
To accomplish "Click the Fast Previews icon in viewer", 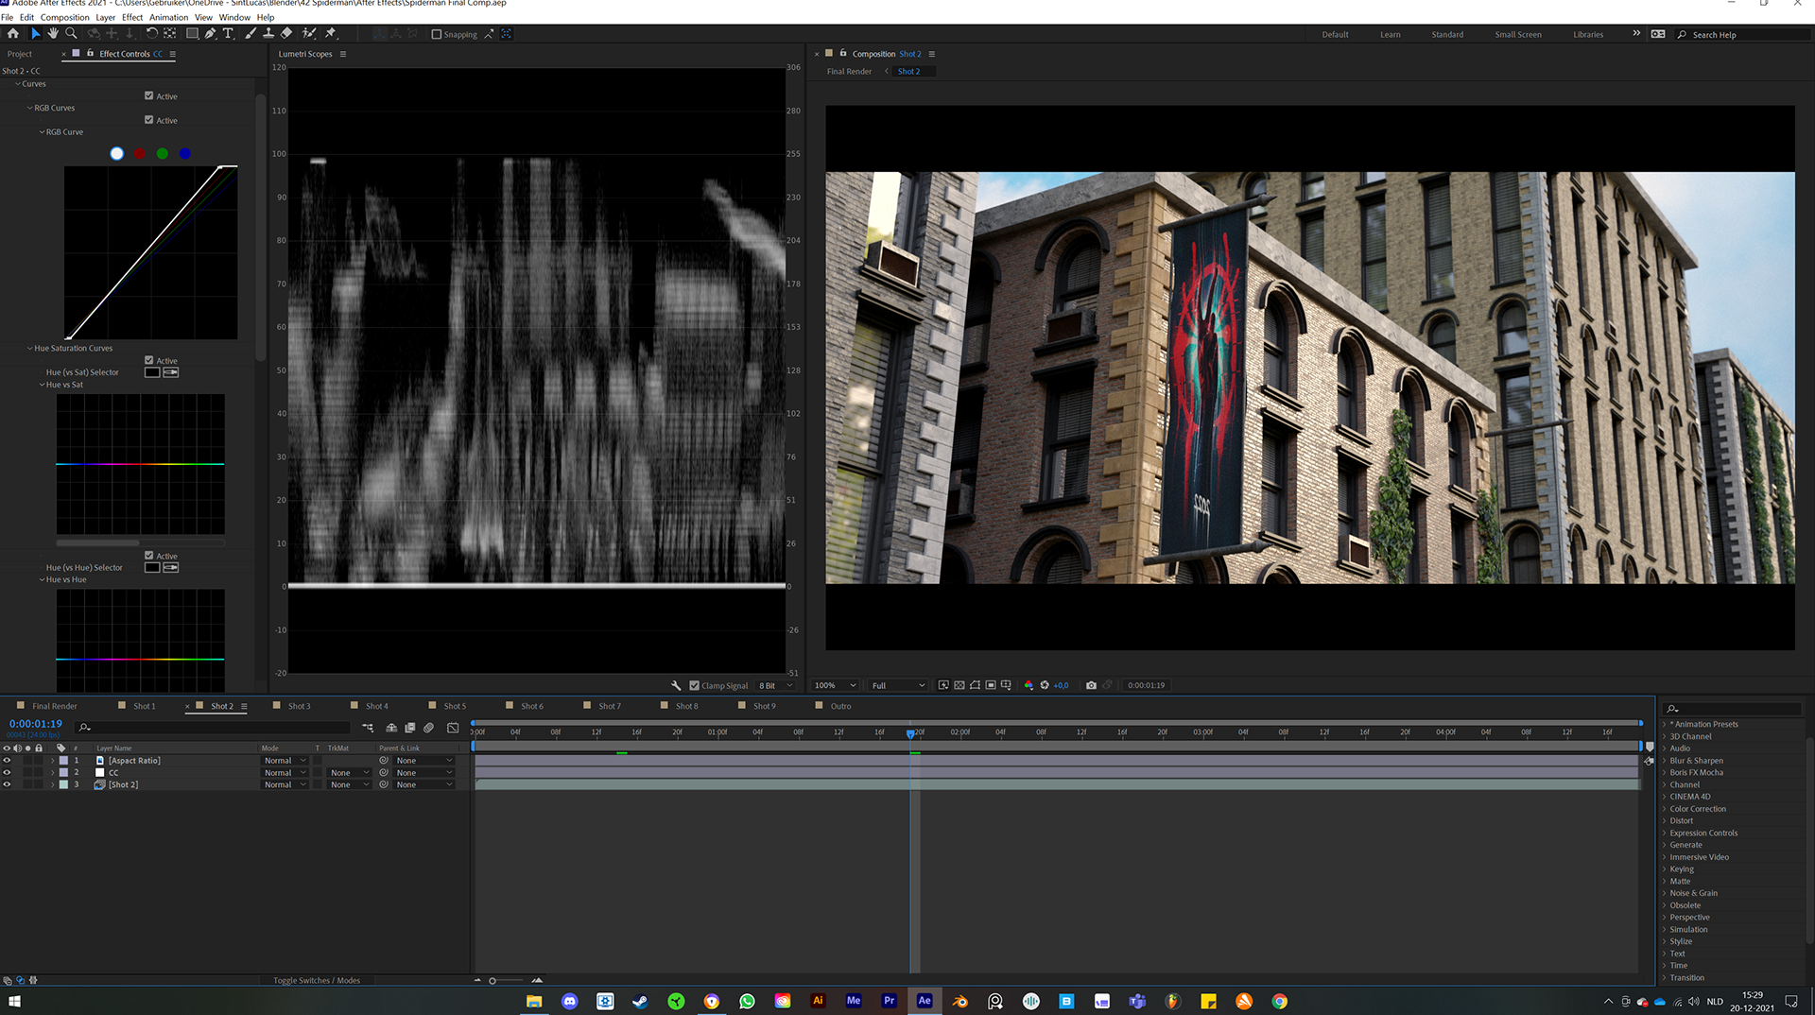I will [943, 686].
